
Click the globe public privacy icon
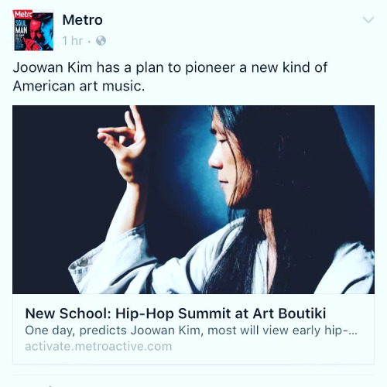[101, 40]
